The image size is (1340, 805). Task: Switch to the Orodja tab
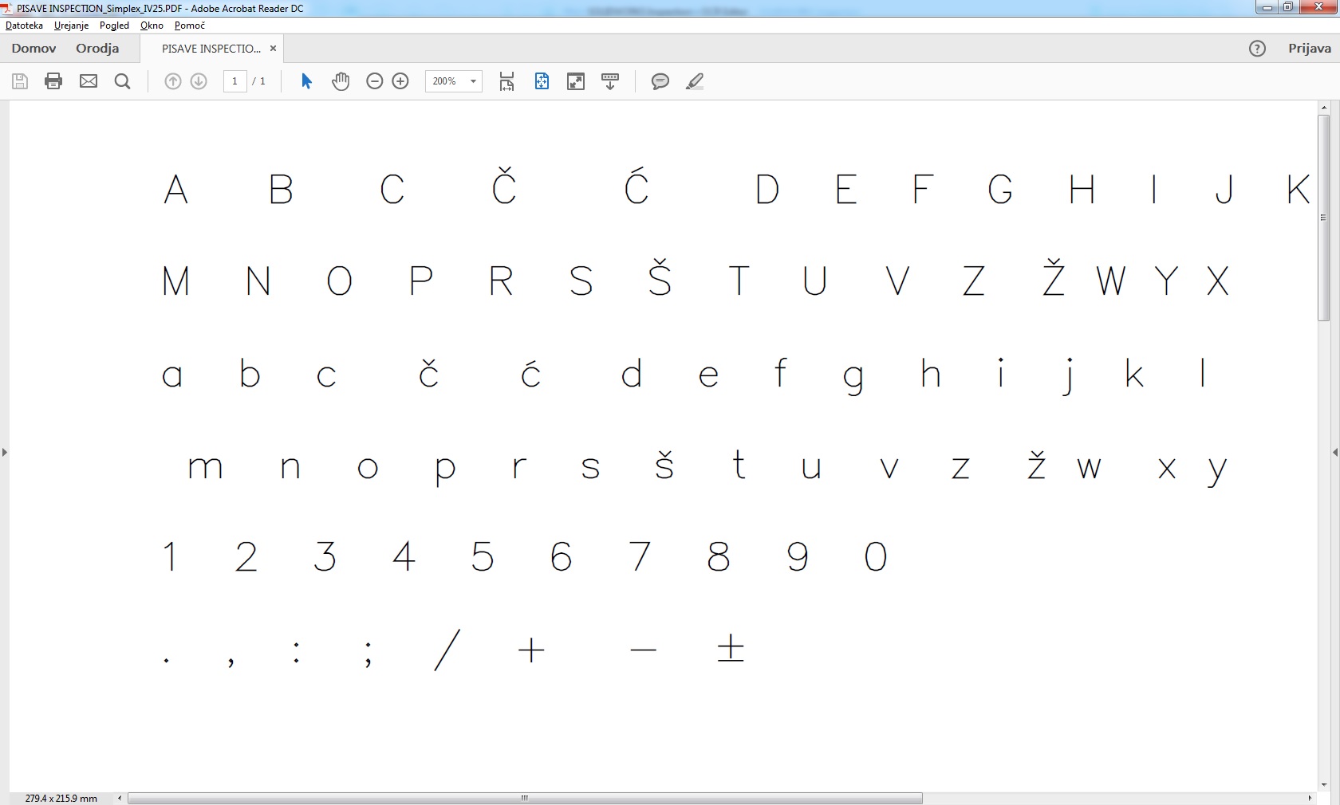point(97,49)
